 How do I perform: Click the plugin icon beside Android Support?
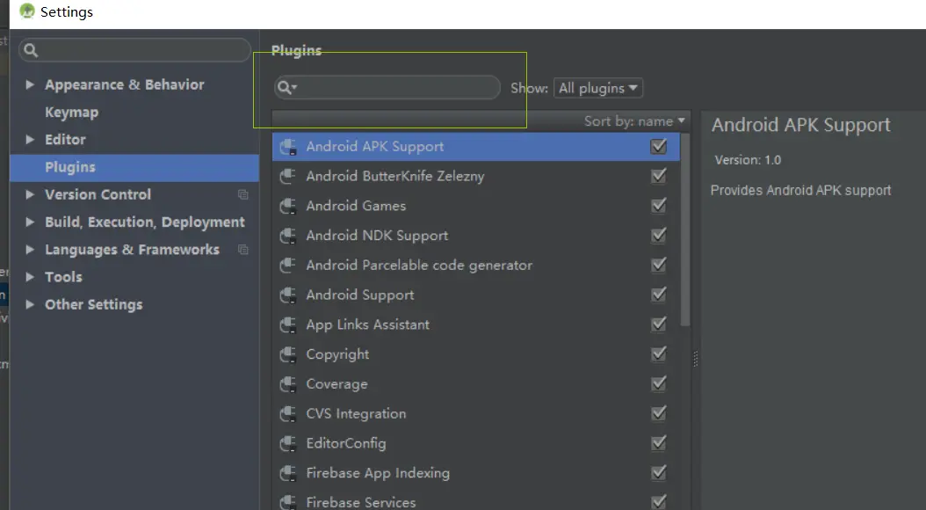[x=287, y=295]
